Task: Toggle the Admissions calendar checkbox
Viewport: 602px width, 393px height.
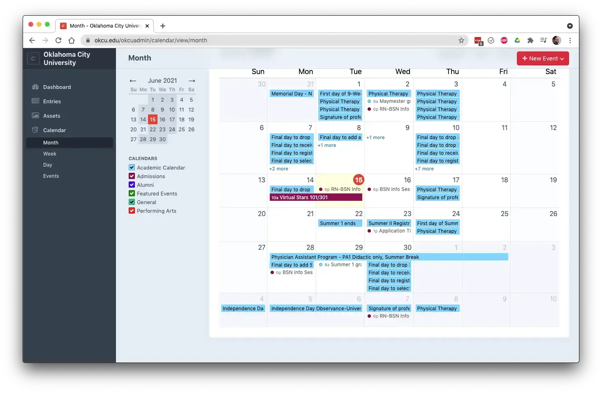Action: click(132, 176)
